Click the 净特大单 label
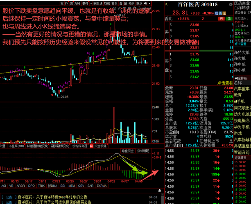Viewport: 251px width, 204px height. click(x=242, y=53)
